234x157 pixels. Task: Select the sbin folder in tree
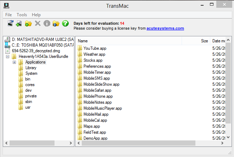tap(29, 102)
